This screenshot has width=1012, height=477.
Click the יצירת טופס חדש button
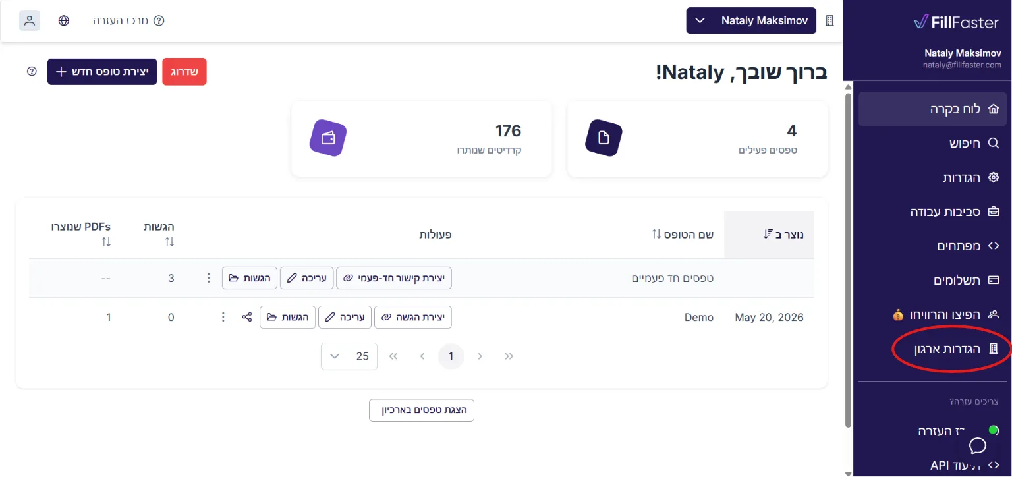click(102, 72)
